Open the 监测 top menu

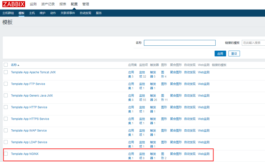click(33, 4)
